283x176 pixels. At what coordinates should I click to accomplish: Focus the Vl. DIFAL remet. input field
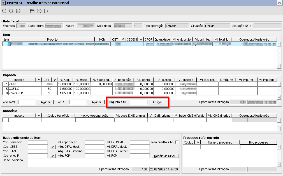[x=140, y=151]
